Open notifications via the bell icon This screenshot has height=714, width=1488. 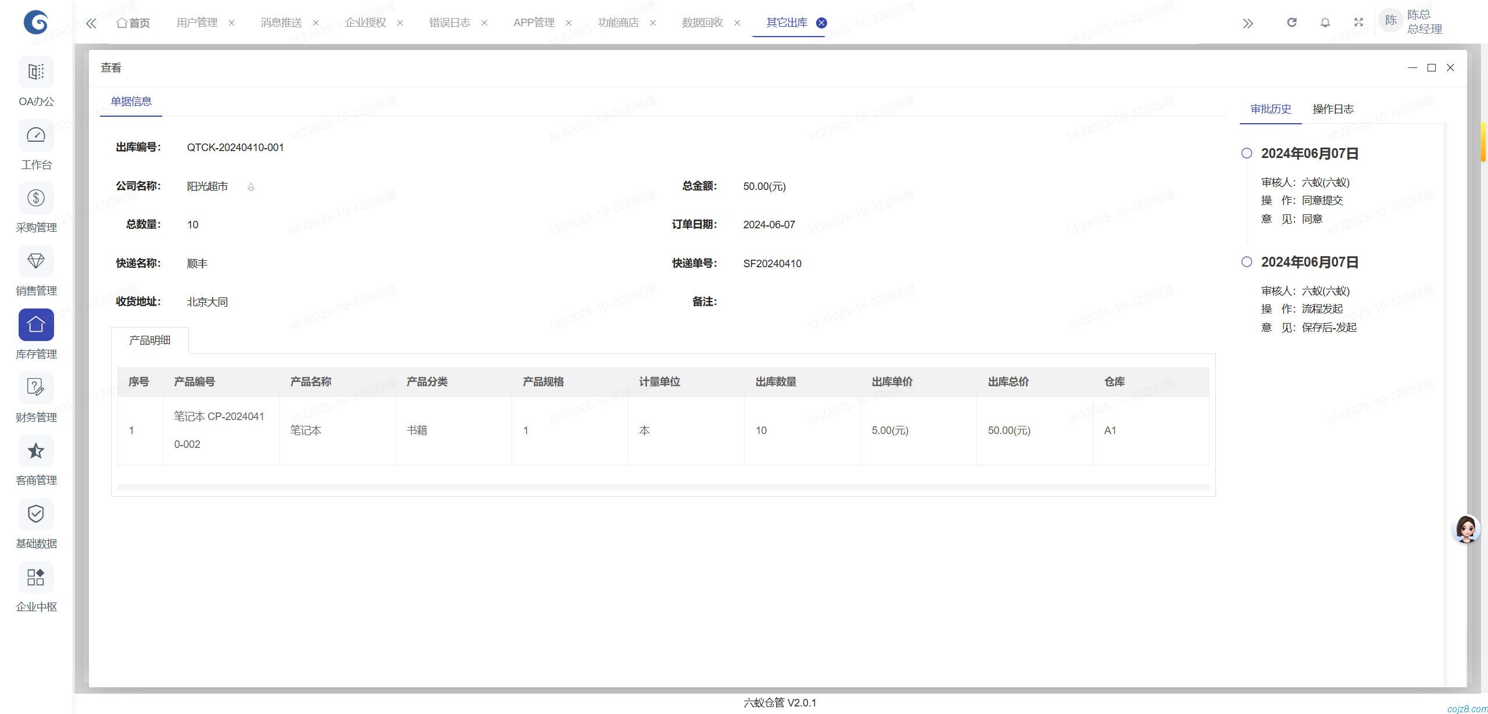[x=1325, y=22]
